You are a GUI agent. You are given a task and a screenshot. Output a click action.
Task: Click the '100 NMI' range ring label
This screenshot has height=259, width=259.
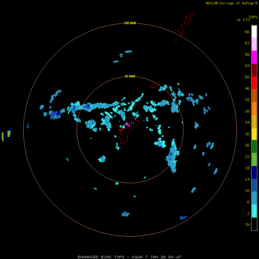(130, 23)
